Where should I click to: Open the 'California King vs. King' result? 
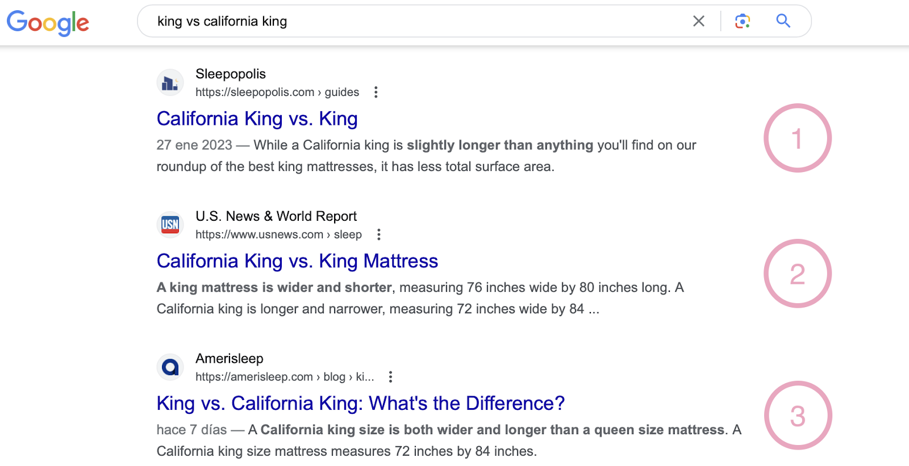point(257,119)
